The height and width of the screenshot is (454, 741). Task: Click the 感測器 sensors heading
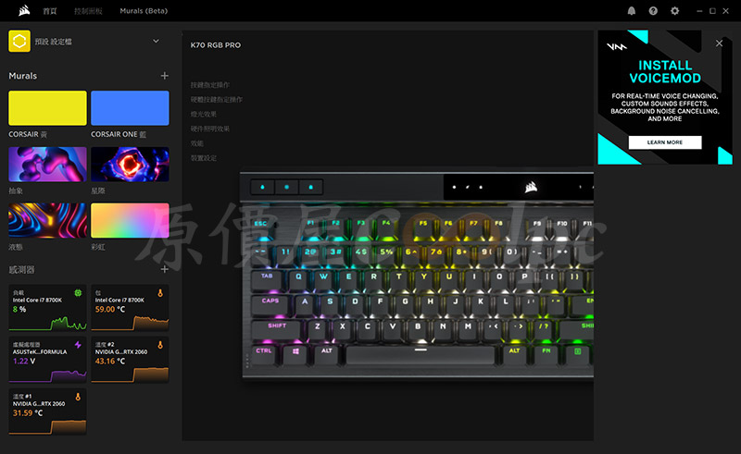coord(21,269)
